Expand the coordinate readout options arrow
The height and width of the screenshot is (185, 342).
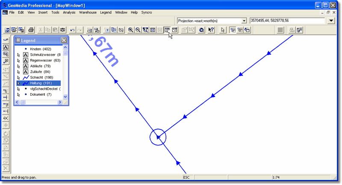[x=331, y=21]
